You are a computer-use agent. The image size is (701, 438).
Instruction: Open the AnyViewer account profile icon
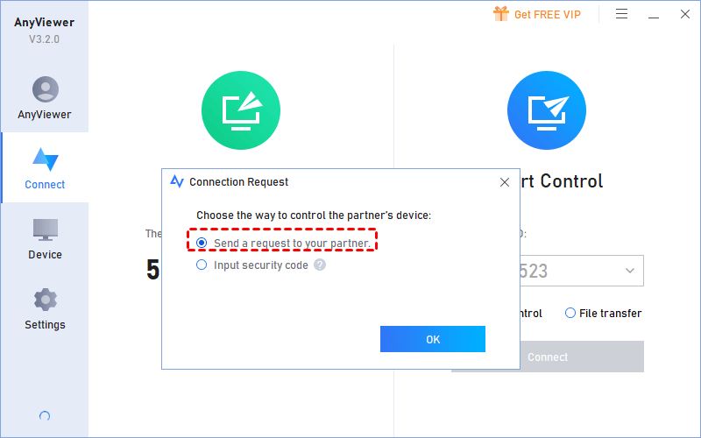[x=46, y=89]
